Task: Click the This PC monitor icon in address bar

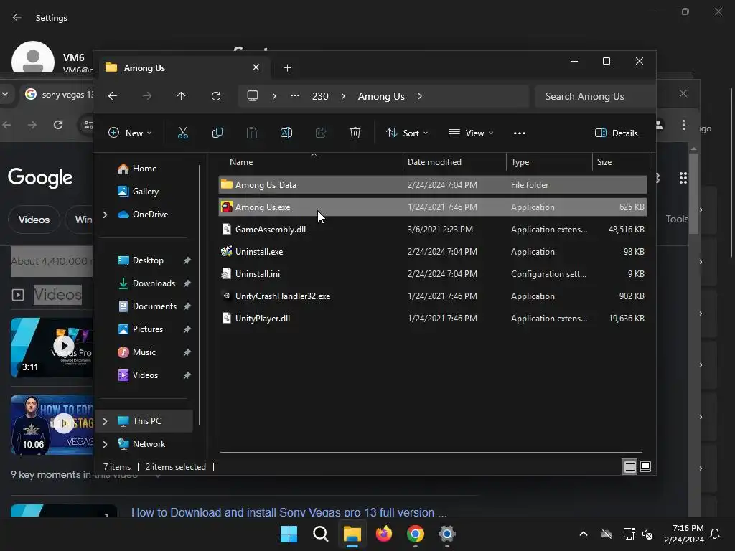Action: (x=253, y=96)
